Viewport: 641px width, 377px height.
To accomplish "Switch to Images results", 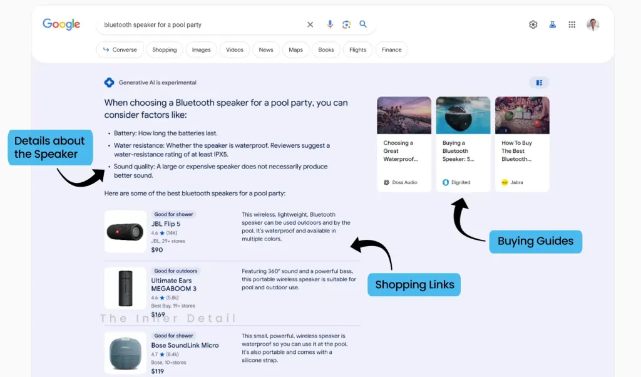I will [201, 50].
